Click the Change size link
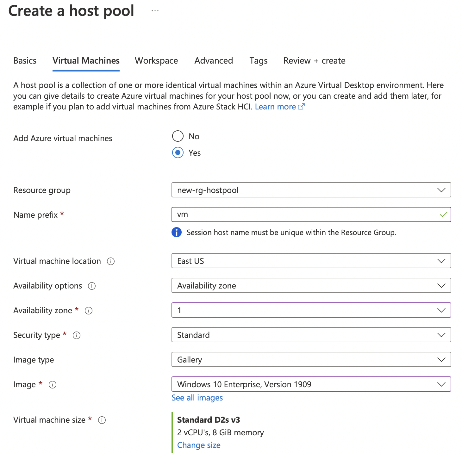This screenshot has width=462, height=453. [199, 445]
